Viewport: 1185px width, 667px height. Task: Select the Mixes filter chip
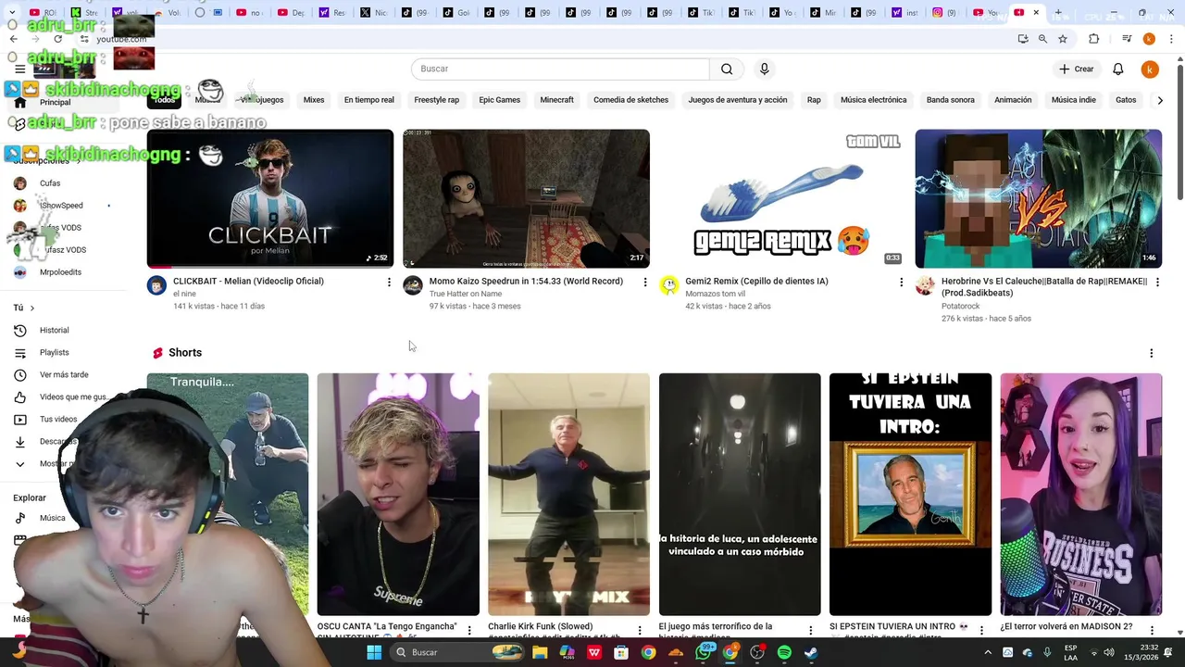click(314, 100)
